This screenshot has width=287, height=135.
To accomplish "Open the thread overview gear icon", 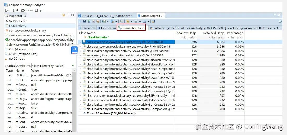I will click(x=98, y=21).
